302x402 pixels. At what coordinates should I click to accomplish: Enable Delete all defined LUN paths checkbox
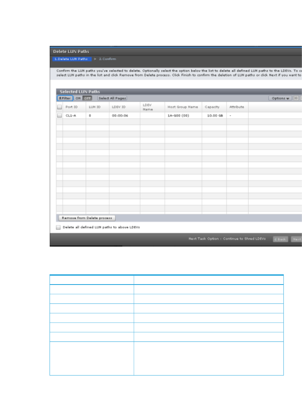pos(58,227)
